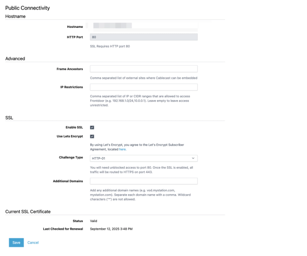This screenshot has width=307, height=256.
Task: Click the Frame Ancestors label
Action: pyautogui.click(x=70, y=69)
